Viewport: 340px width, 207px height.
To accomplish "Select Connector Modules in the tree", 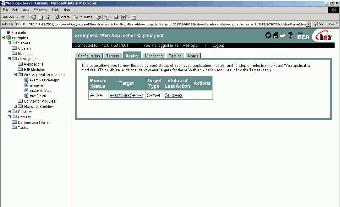I will tap(40, 101).
